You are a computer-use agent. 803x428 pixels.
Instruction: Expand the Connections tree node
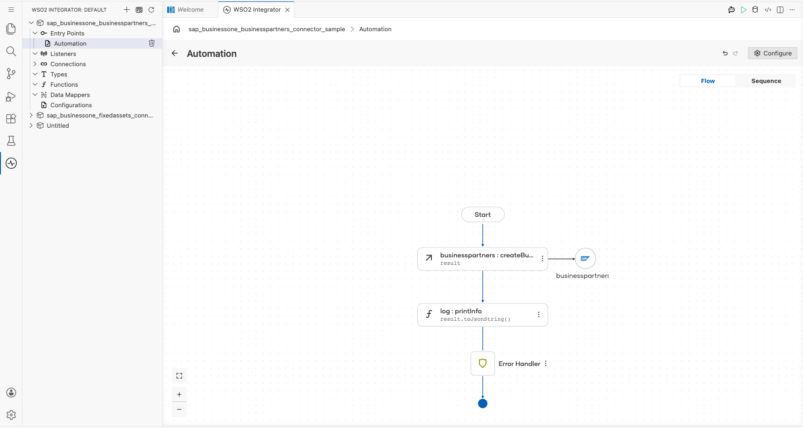[x=35, y=64]
